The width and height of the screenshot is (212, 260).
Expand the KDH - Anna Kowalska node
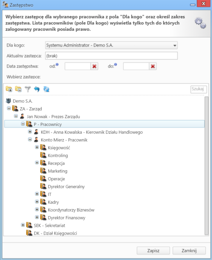click(x=30, y=132)
